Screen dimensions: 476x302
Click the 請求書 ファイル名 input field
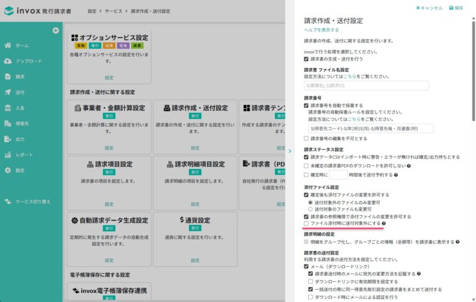click(x=367, y=86)
